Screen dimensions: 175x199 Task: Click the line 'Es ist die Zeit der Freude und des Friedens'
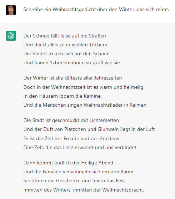[x=71, y=138]
